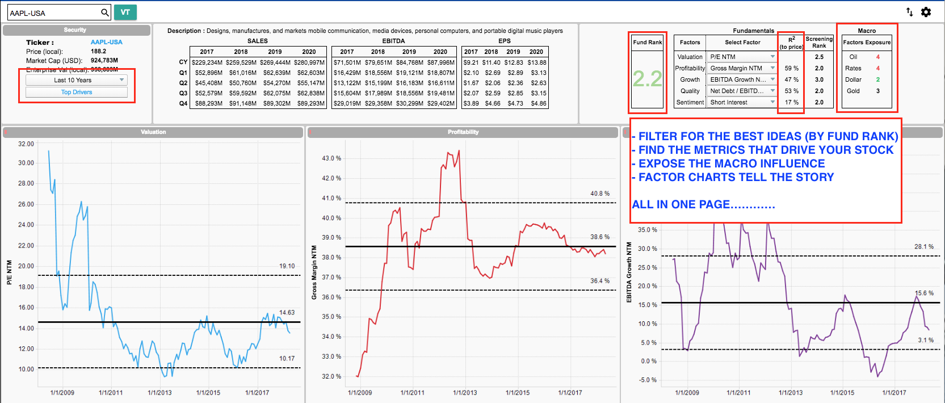The image size is (945, 403).
Task: Click the Select Factor column header
Action: [742, 42]
